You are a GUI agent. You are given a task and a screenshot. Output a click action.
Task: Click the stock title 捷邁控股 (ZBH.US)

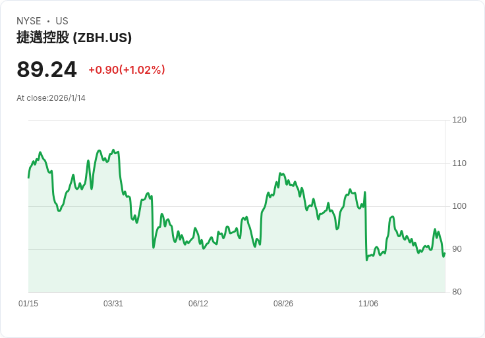[74, 38]
